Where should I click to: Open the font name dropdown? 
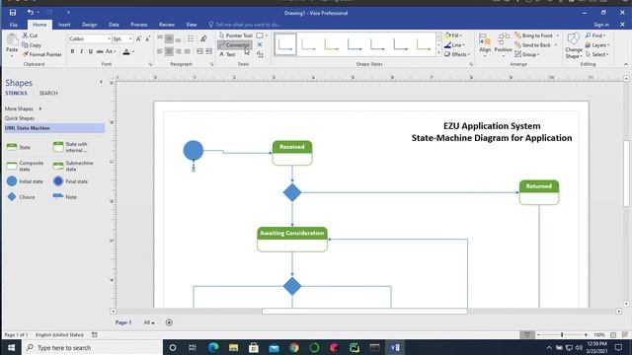point(109,39)
